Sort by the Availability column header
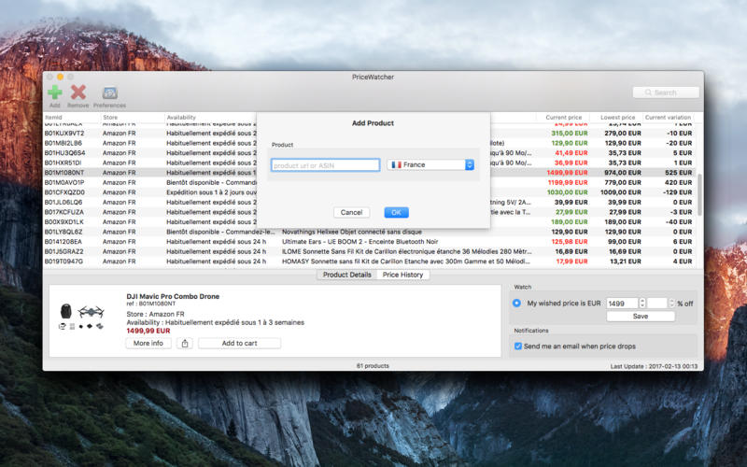The height and width of the screenshot is (467, 747). click(x=211, y=118)
